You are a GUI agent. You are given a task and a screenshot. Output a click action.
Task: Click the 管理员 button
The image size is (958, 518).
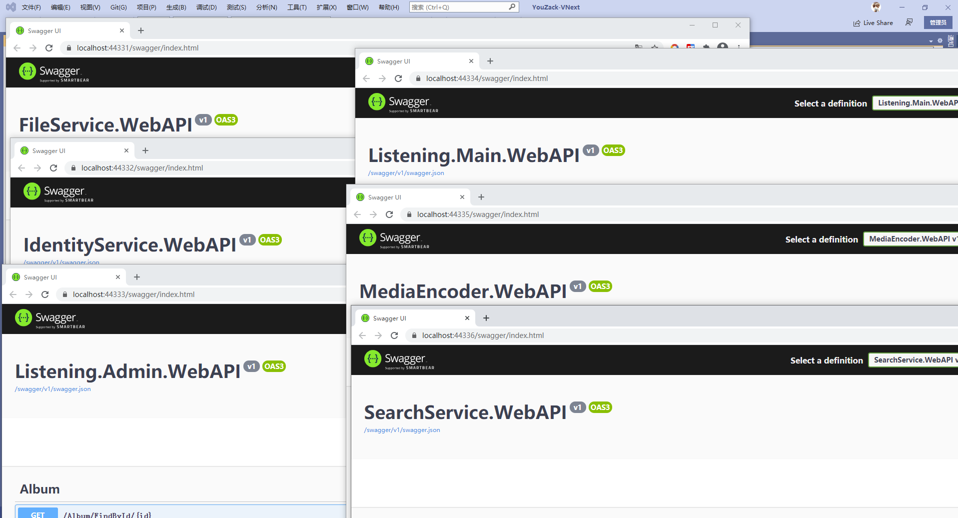[938, 22]
